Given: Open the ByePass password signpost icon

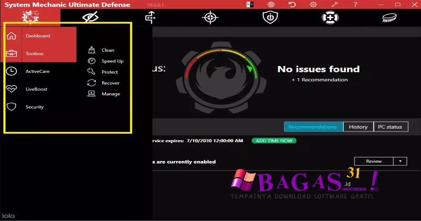Looking at the screenshot, I should coord(150,17).
